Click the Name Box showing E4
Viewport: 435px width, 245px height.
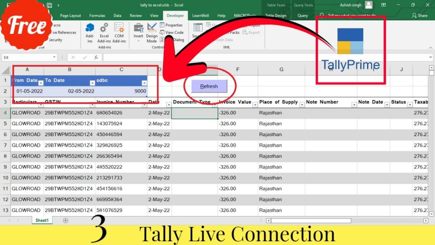point(27,57)
